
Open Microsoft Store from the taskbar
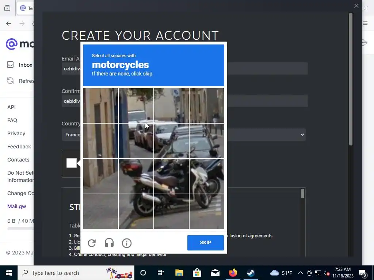(x=197, y=273)
